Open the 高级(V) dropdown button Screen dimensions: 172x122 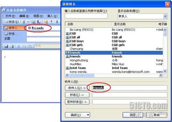coord(77,115)
